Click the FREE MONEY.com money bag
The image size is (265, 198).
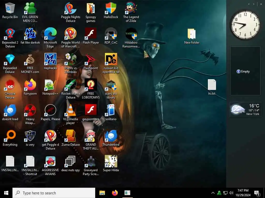point(30,64)
